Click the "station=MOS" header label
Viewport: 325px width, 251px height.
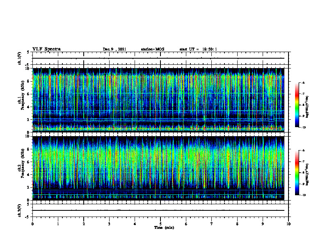pyautogui.click(x=153, y=49)
